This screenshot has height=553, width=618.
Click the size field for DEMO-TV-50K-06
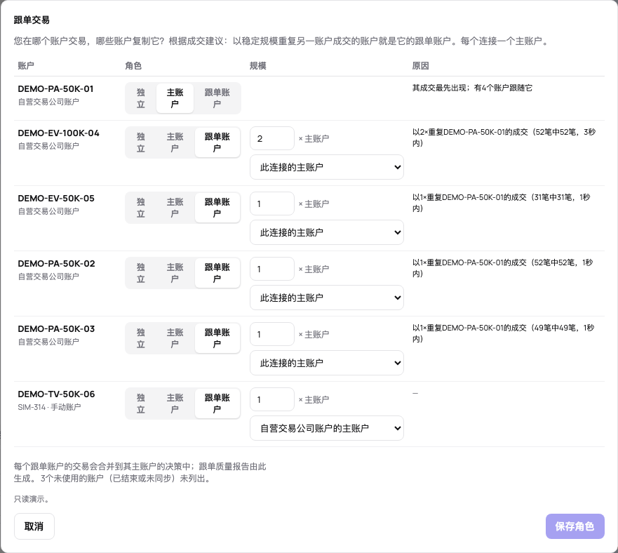click(x=272, y=399)
